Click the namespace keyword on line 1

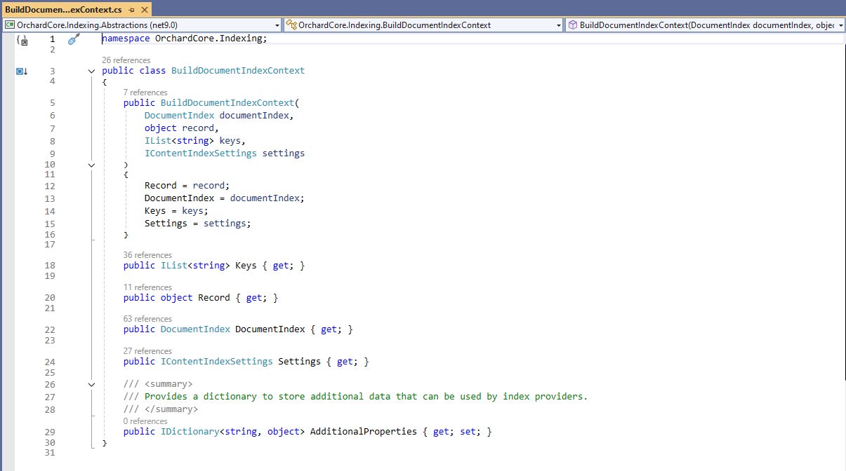coord(126,39)
